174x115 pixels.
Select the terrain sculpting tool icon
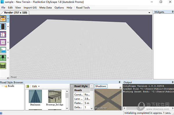3,19
